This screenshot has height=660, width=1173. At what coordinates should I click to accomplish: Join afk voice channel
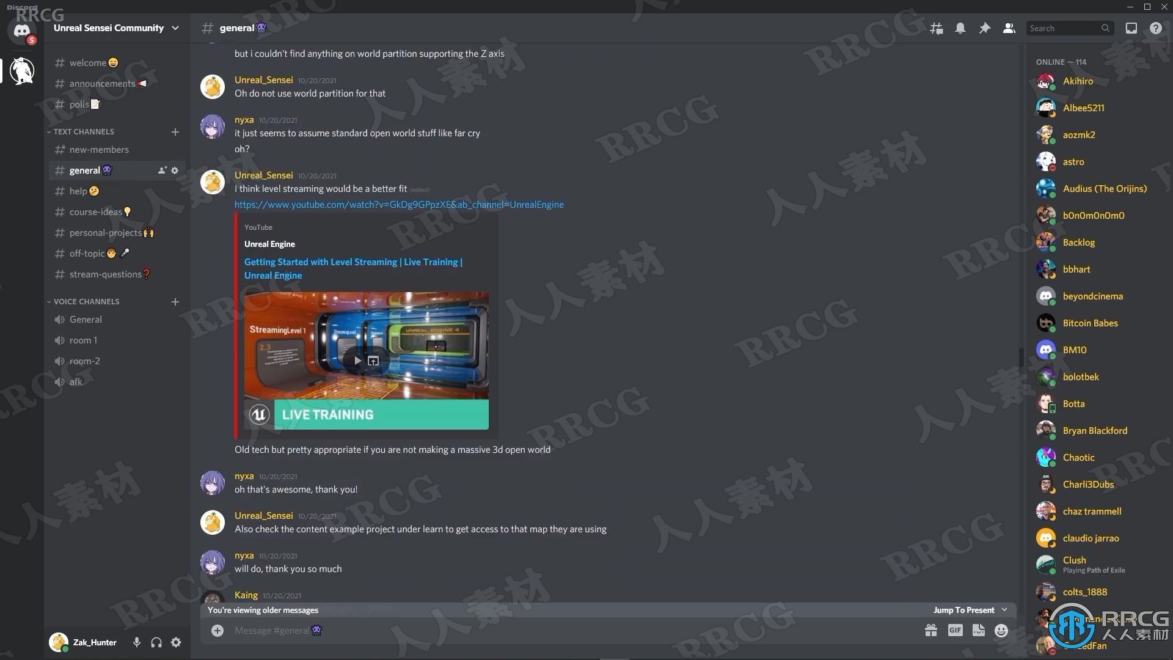(117, 382)
